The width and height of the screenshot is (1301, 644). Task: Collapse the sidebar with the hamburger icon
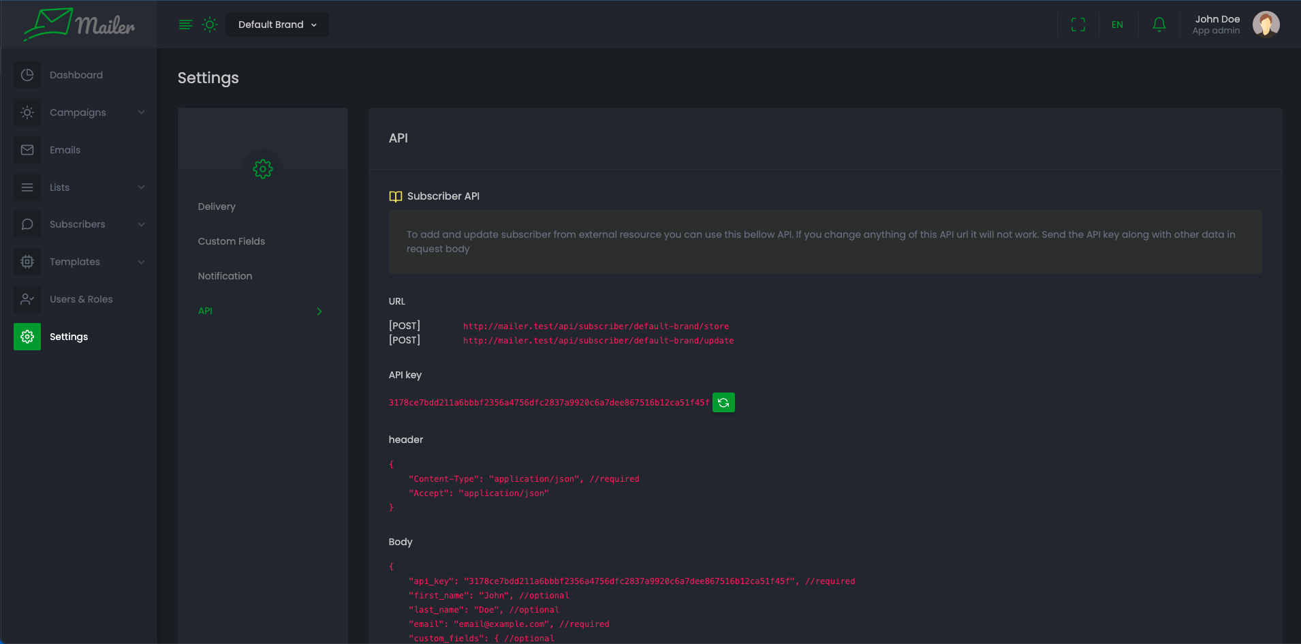pyautogui.click(x=185, y=25)
